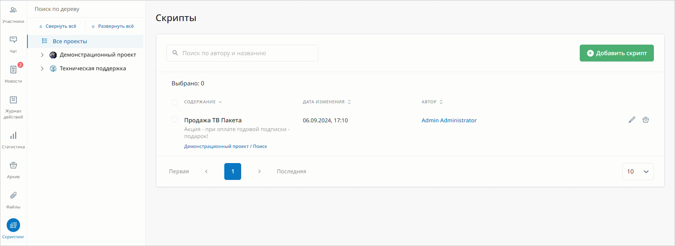This screenshot has height=246, width=675.
Task: Open the Архив sidebar section
Action: tap(13, 170)
